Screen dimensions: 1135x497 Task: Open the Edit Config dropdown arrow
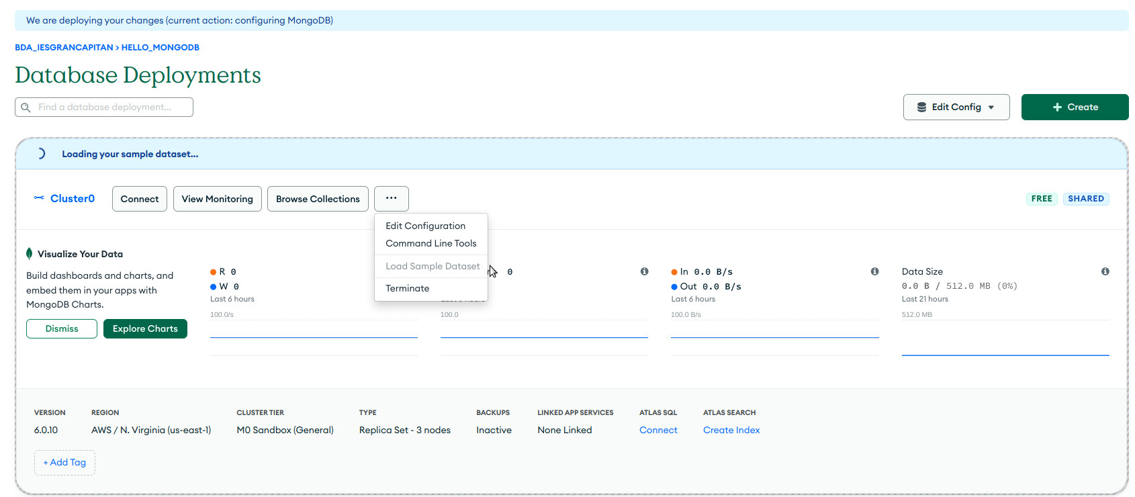991,107
